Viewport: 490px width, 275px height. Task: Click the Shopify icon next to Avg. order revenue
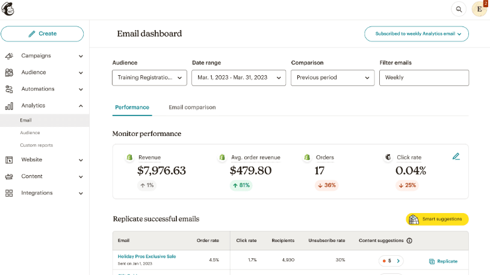point(222,157)
